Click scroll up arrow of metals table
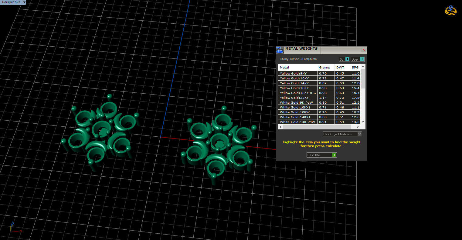The width and height of the screenshot is (462, 240). (x=363, y=66)
